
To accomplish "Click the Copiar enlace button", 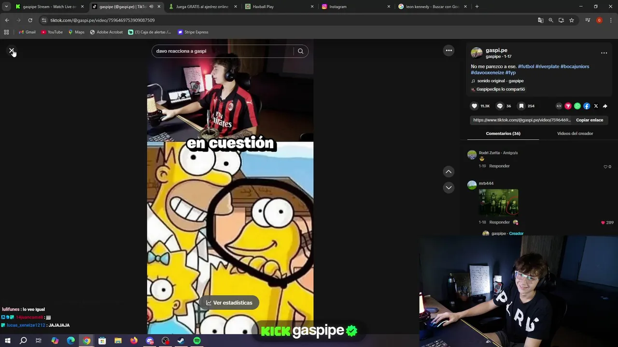I will [590, 120].
